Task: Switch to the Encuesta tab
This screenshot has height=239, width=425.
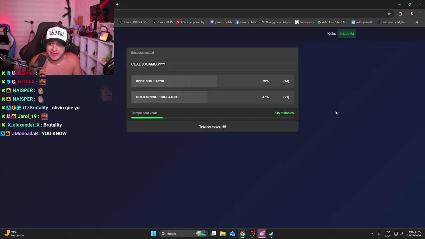Action: click(347, 34)
